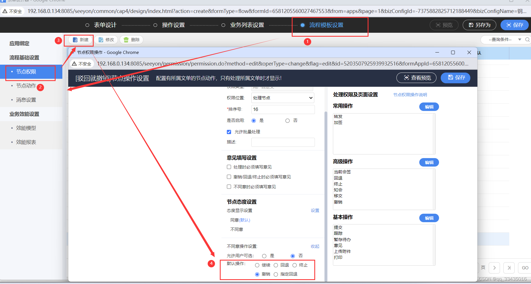Select 知会 in 高级操作 list
Screen dimensions: 531x284
coord(338,190)
